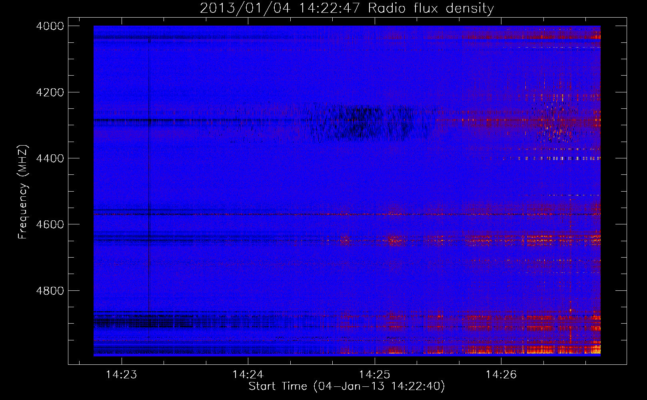Click the 14:23 time tick label

121,375
